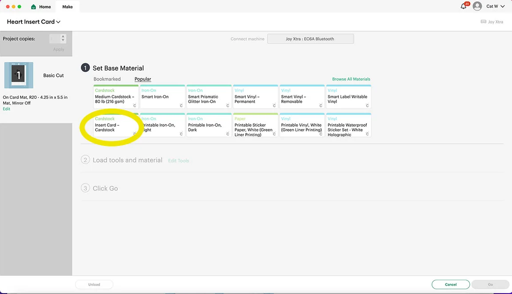Cancel the make process
This screenshot has height=294, width=512.
pos(451,285)
